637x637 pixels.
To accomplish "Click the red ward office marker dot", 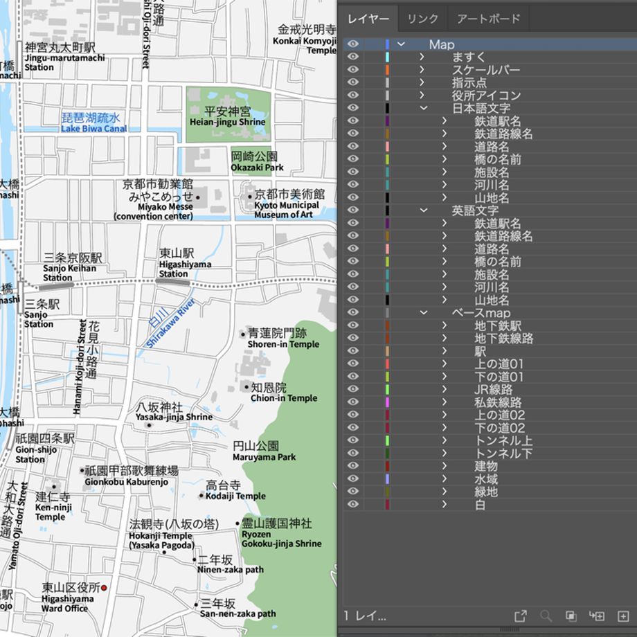I will click(x=104, y=587).
